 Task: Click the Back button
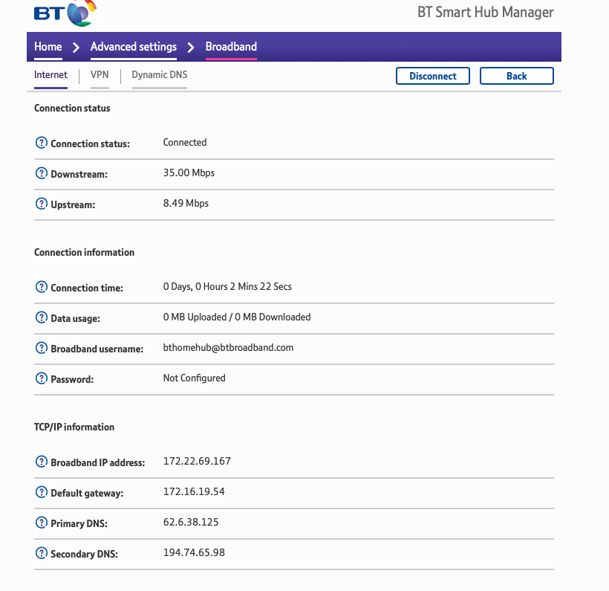click(516, 76)
